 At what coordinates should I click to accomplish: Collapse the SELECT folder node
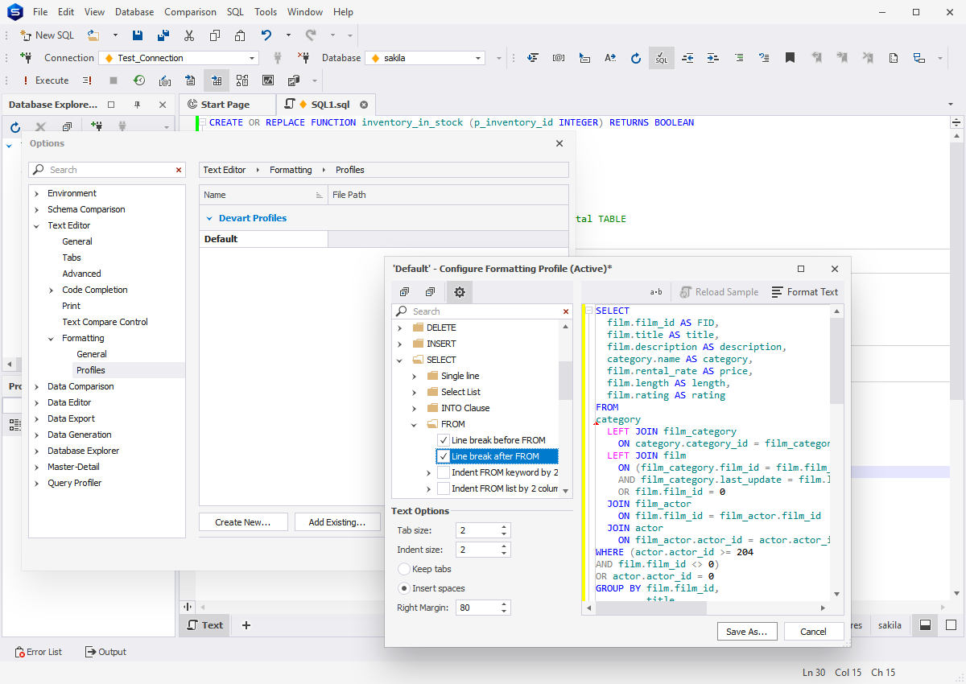pyautogui.click(x=399, y=360)
